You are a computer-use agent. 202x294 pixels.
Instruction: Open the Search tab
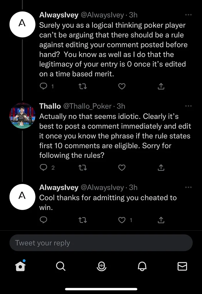[61, 266]
